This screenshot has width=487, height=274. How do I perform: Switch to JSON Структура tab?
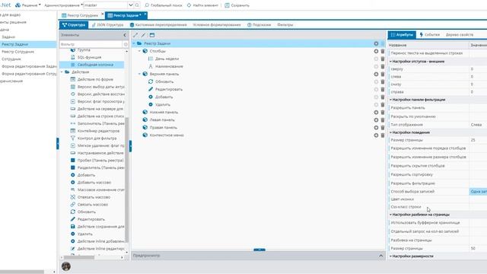108,25
